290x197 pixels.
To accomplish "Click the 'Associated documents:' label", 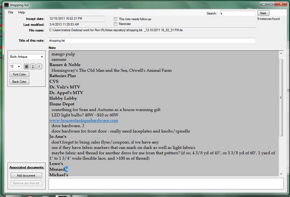I will click(27, 167).
